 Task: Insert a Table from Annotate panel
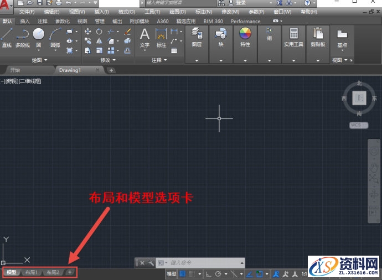174,50
